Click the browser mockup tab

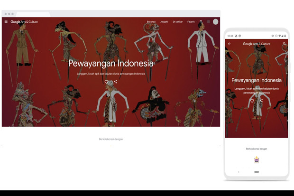pos(33,14)
